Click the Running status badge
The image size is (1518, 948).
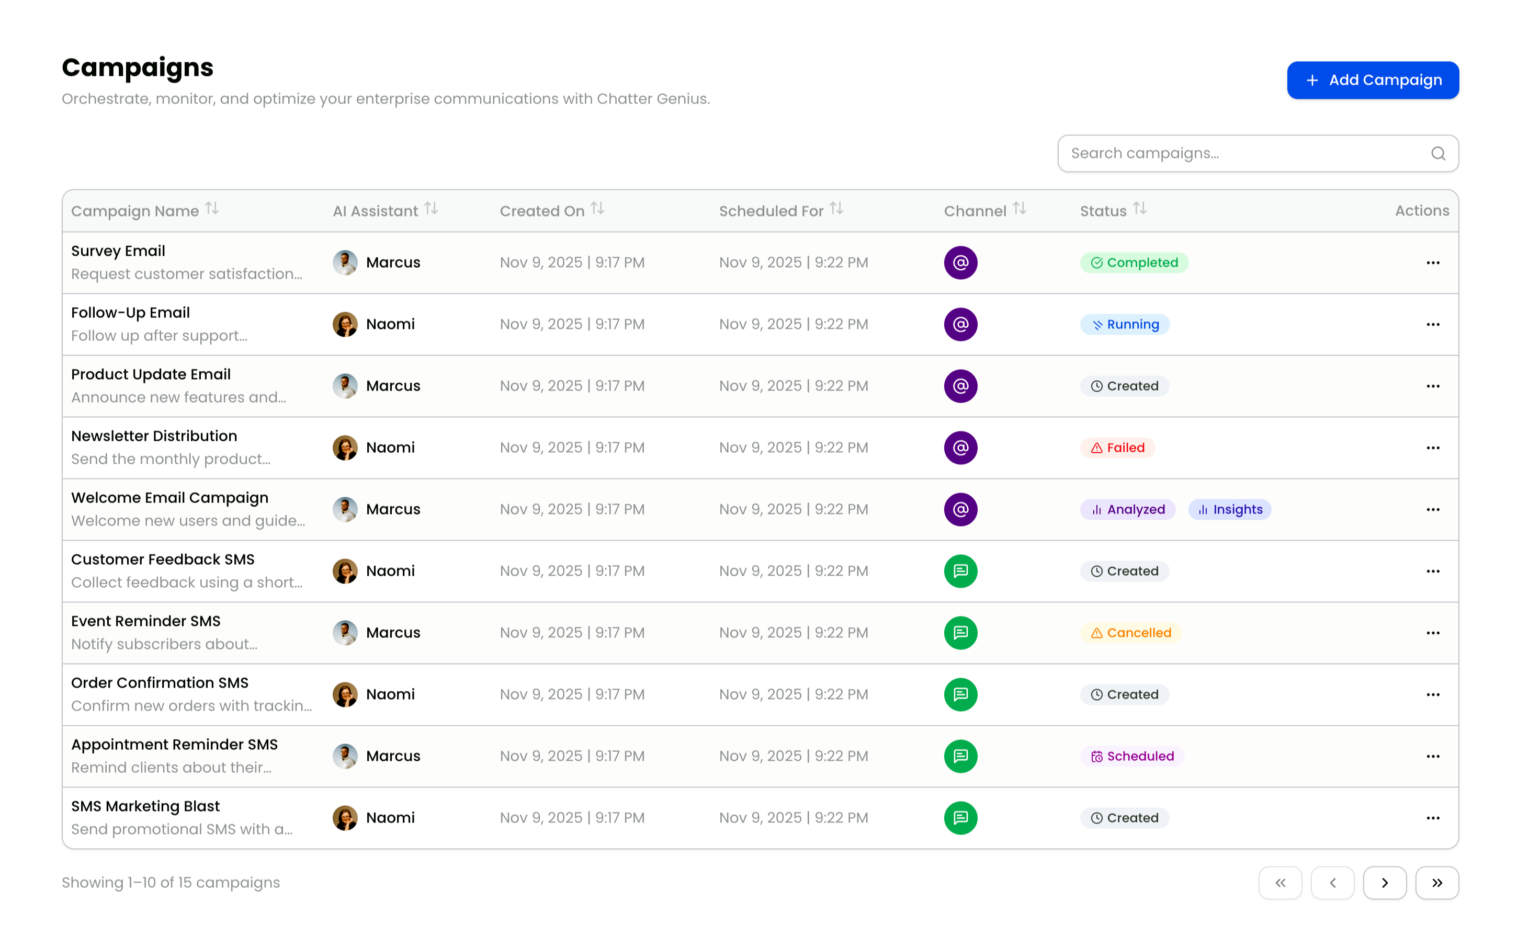(x=1124, y=324)
